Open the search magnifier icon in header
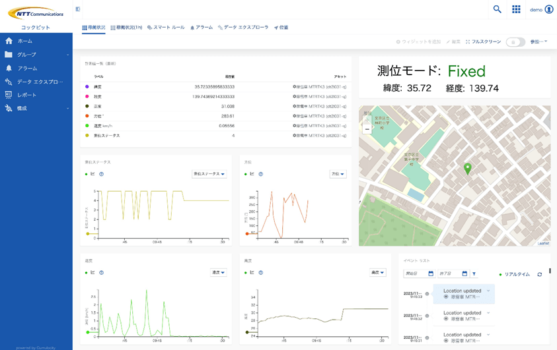 click(497, 9)
